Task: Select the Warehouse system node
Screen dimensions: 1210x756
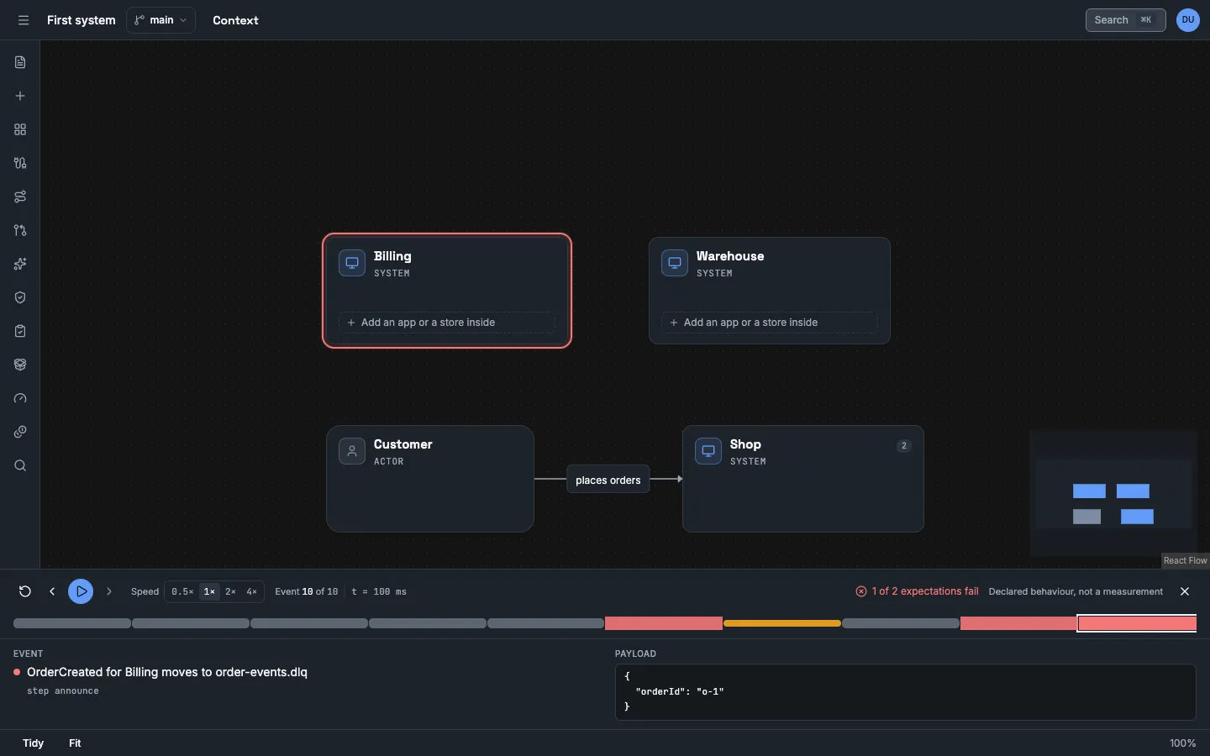Action: 770,291
